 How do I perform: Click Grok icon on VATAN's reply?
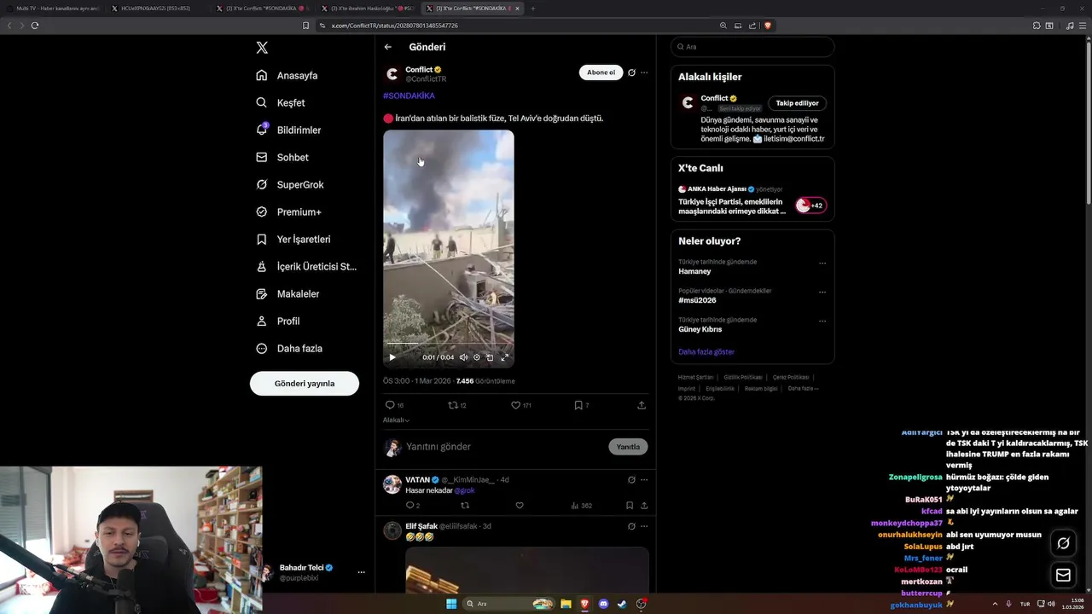[x=631, y=480]
